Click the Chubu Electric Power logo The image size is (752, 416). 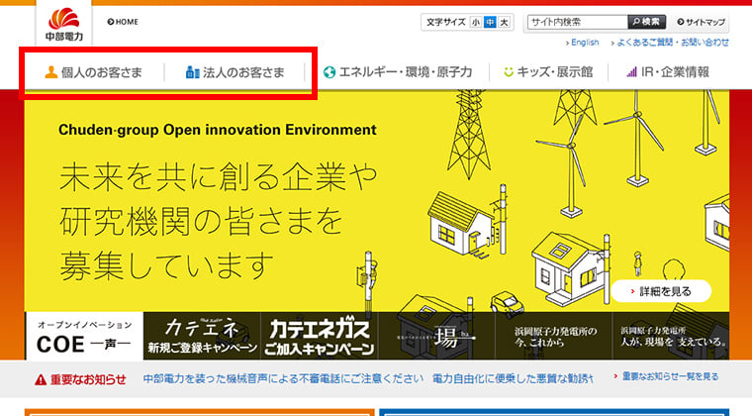[x=64, y=23]
